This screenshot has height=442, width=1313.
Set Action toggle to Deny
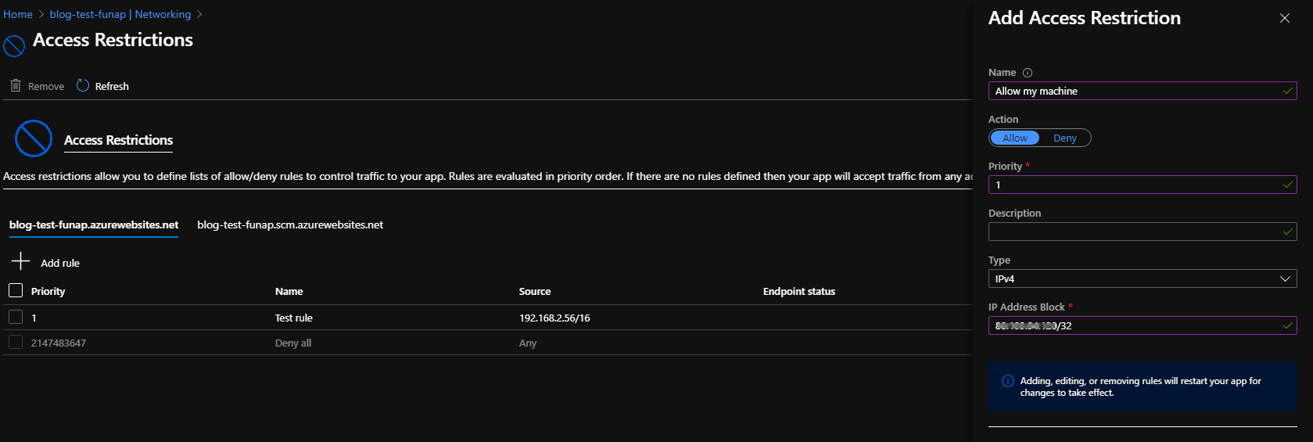tap(1064, 138)
